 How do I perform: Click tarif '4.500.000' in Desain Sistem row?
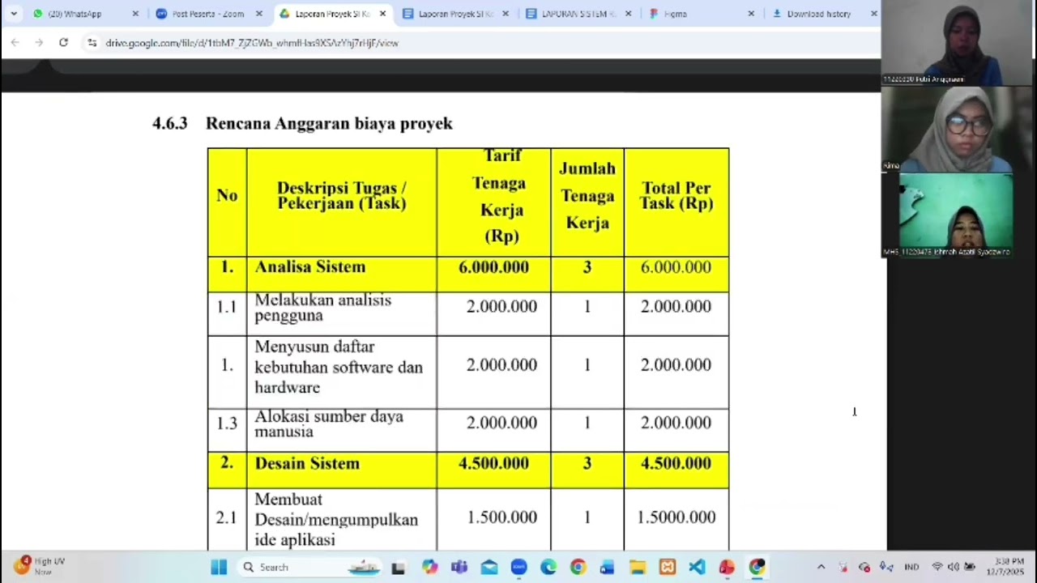click(x=493, y=463)
